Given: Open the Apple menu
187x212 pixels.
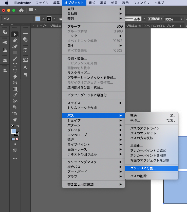Looking at the screenshot, I should click(7, 3).
